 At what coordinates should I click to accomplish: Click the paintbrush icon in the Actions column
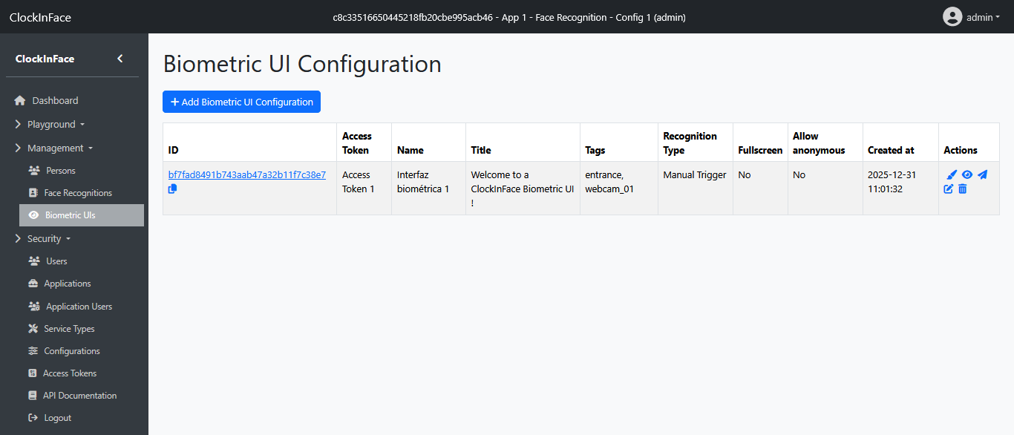coord(952,175)
